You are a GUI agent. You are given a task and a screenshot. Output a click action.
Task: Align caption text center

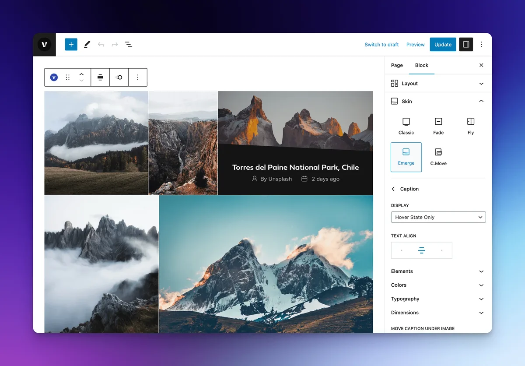(x=421, y=250)
